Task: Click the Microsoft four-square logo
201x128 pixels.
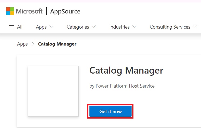Action: (x=10, y=11)
